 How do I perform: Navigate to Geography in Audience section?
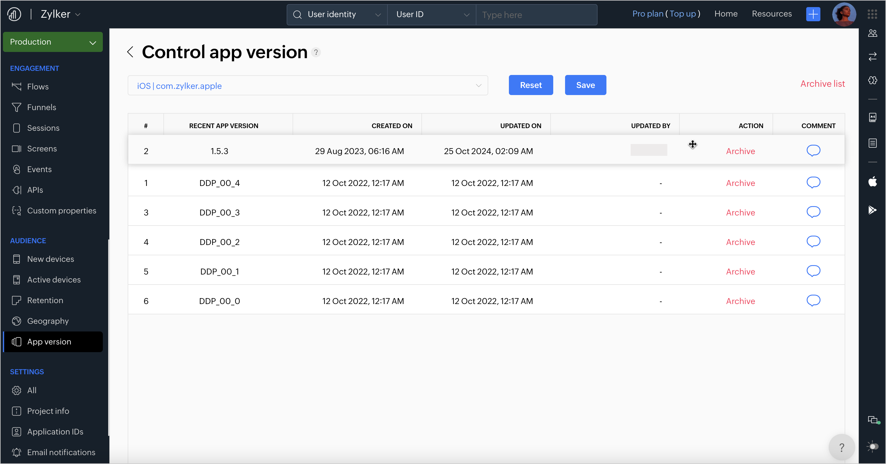click(x=48, y=321)
